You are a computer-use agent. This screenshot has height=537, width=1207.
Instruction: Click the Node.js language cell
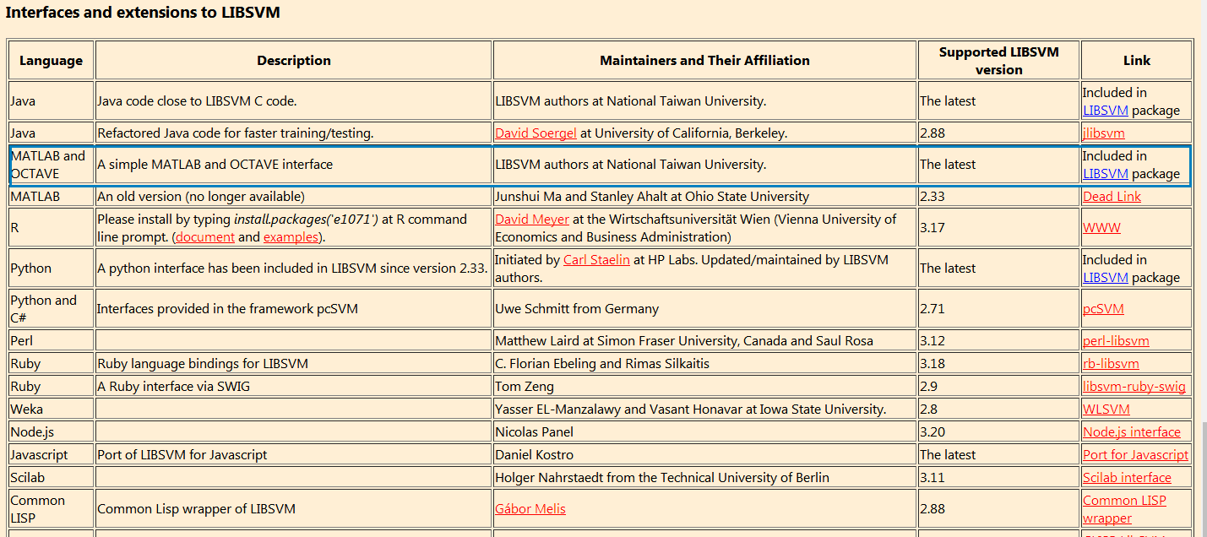(52, 431)
